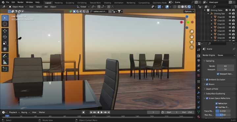
Task: Toggle snapping magnet in viewport header
Action: point(99,7)
